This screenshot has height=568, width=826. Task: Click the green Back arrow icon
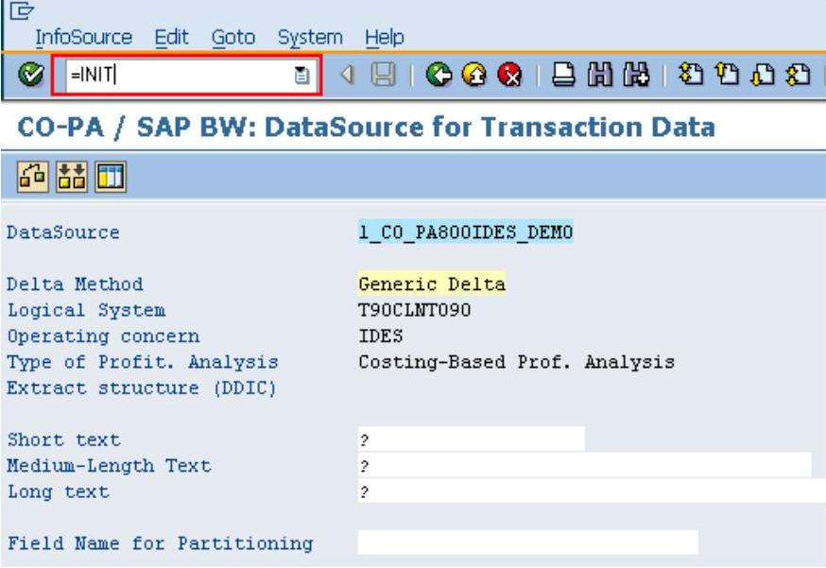(x=438, y=75)
